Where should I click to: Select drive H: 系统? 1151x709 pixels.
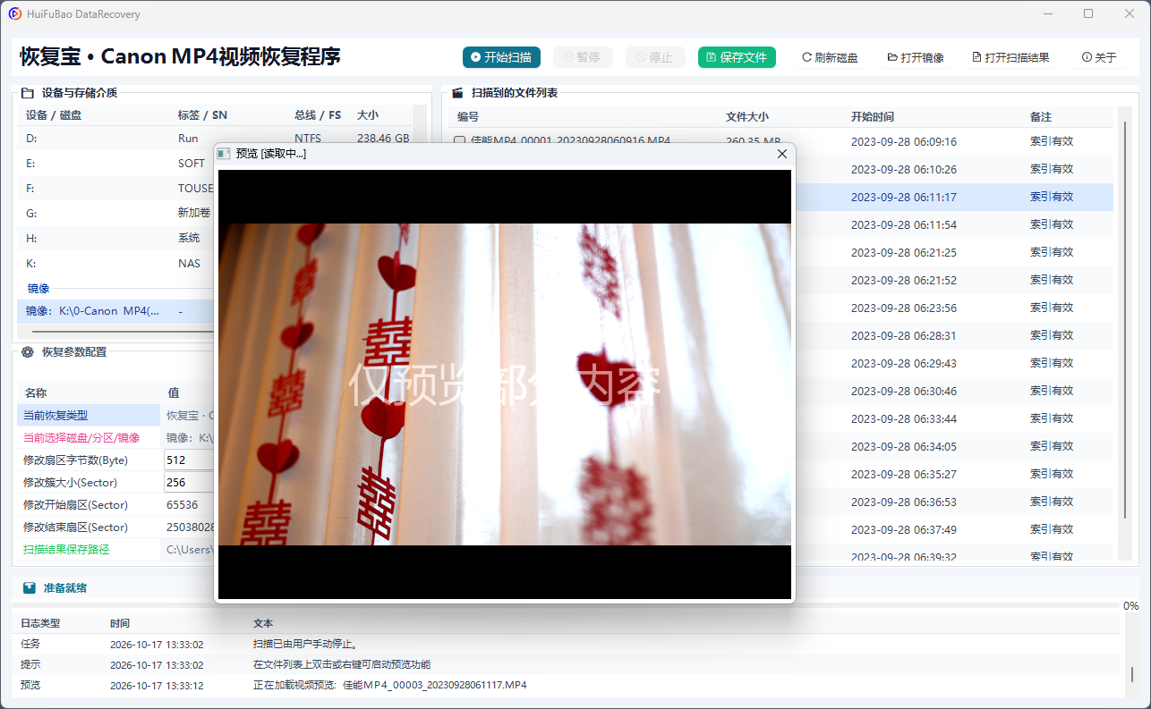[116, 239]
